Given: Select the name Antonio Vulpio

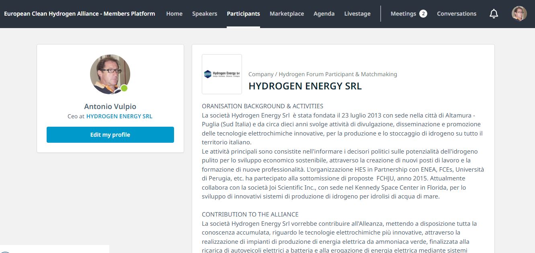Looking at the screenshot, I should (110, 106).
